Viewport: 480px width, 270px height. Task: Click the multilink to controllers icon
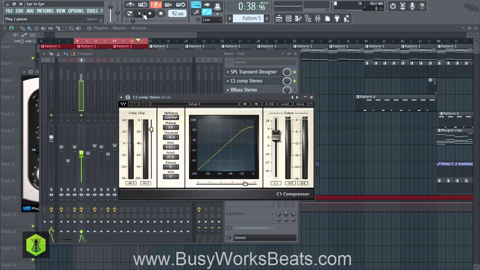pyautogui.click(x=207, y=12)
